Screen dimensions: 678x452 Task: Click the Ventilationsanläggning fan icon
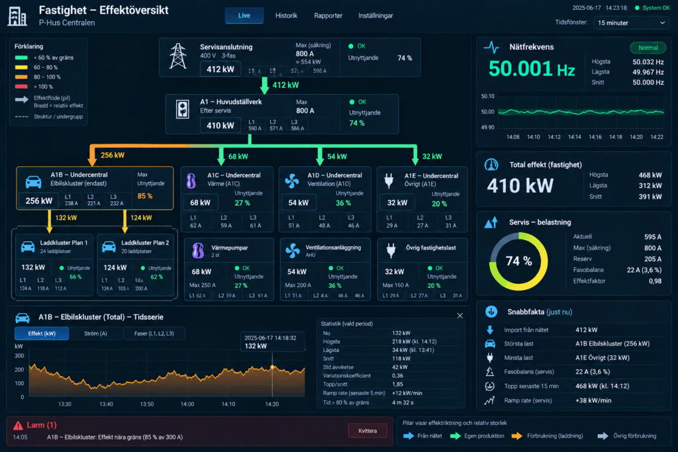pyautogui.click(x=293, y=251)
